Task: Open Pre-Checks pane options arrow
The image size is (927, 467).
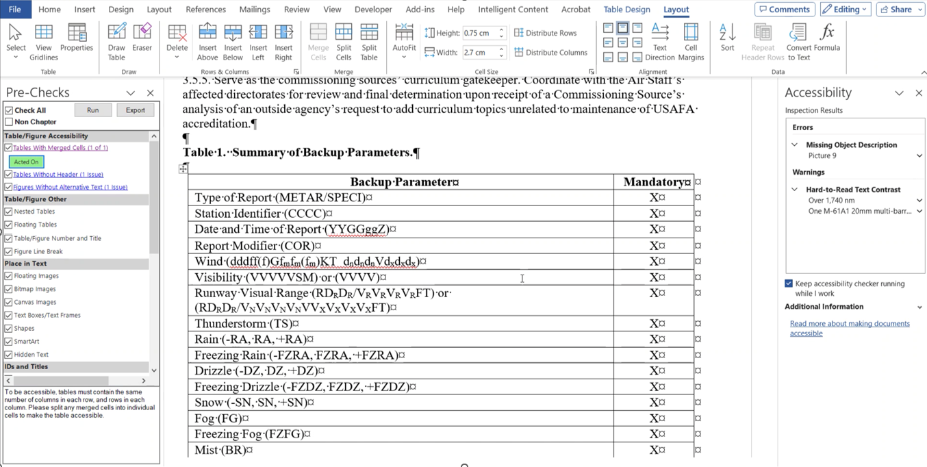Action: 131,93
